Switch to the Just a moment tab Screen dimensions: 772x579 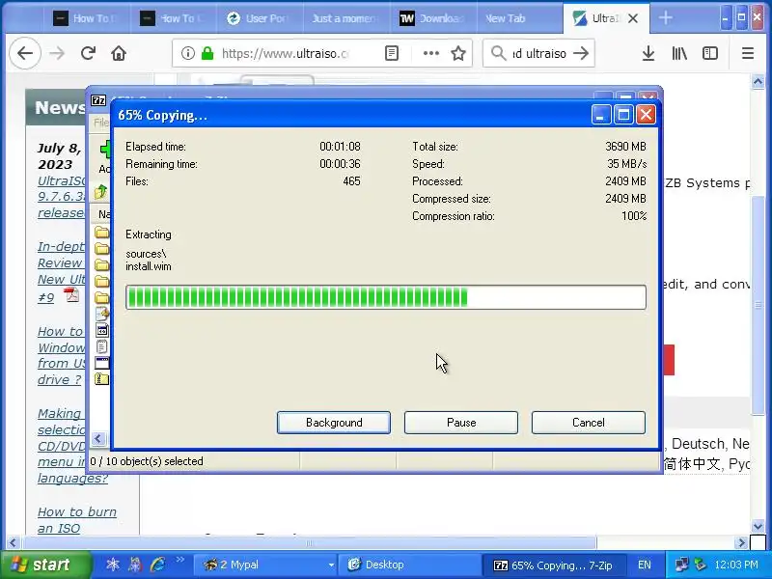(346, 18)
